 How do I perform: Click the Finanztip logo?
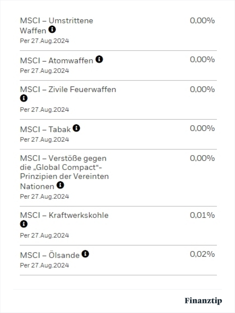pyautogui.click(x=204, y=300)
